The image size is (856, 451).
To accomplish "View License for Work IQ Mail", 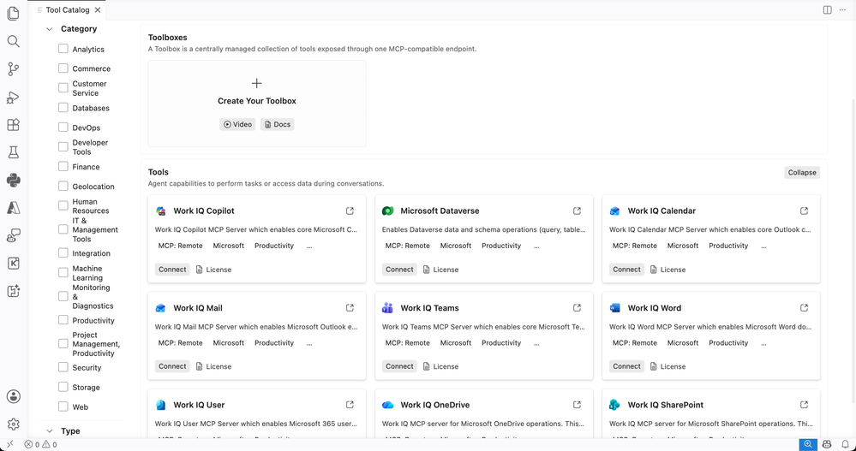I will (213, 366).
